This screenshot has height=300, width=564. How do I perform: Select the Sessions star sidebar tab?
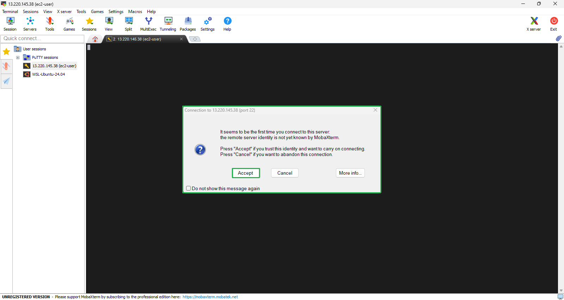(x=6, y=52)
